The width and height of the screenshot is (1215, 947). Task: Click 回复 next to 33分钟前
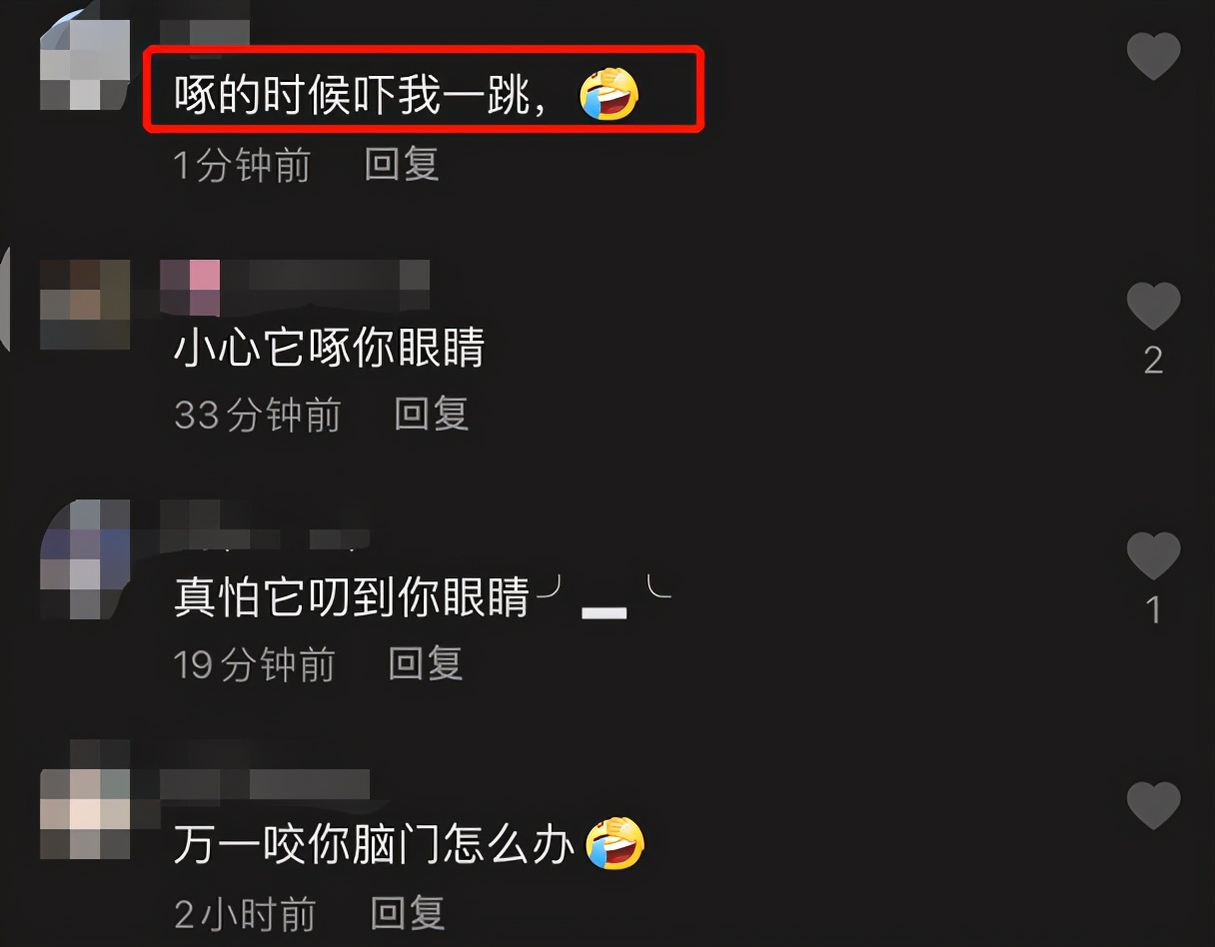coord(432,415)
